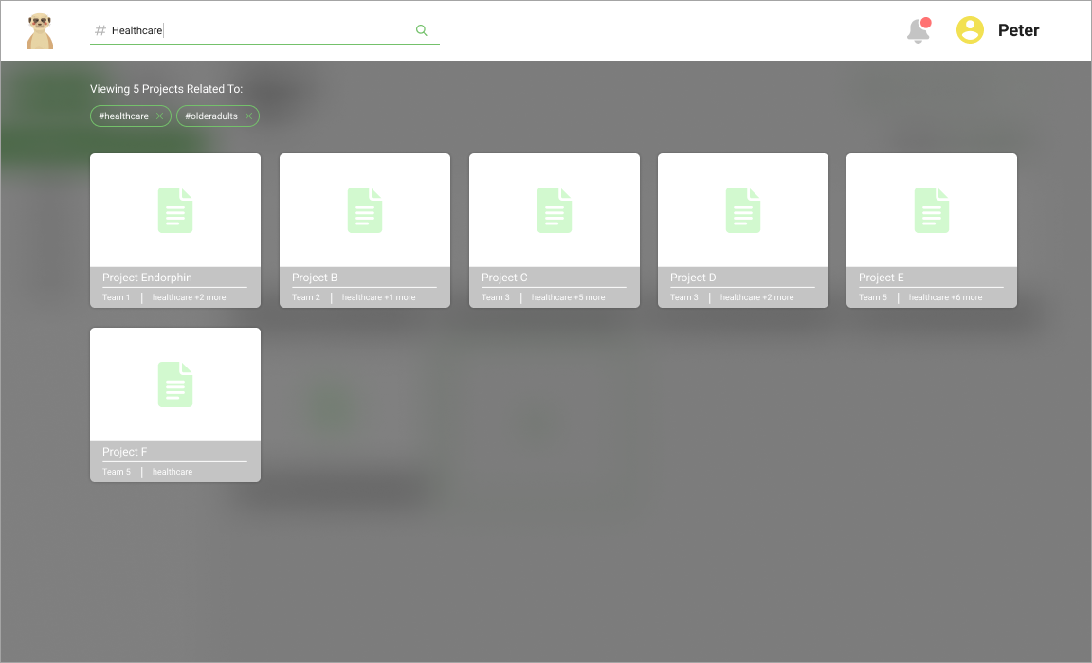The width and height of the screenshot is (1092, 663).
Task: Click Team 3 label on Project D
Action: coord(683,297)
